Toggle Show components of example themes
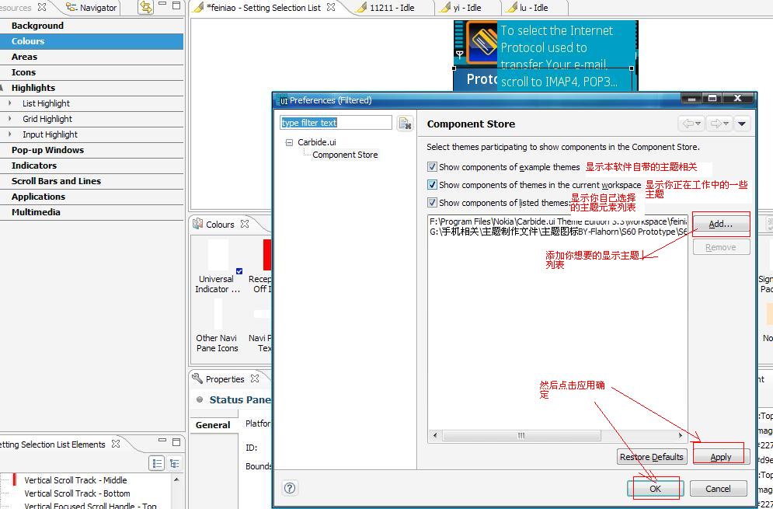The width and height of the screenshot is (773, 509). (x=432, y=167)
